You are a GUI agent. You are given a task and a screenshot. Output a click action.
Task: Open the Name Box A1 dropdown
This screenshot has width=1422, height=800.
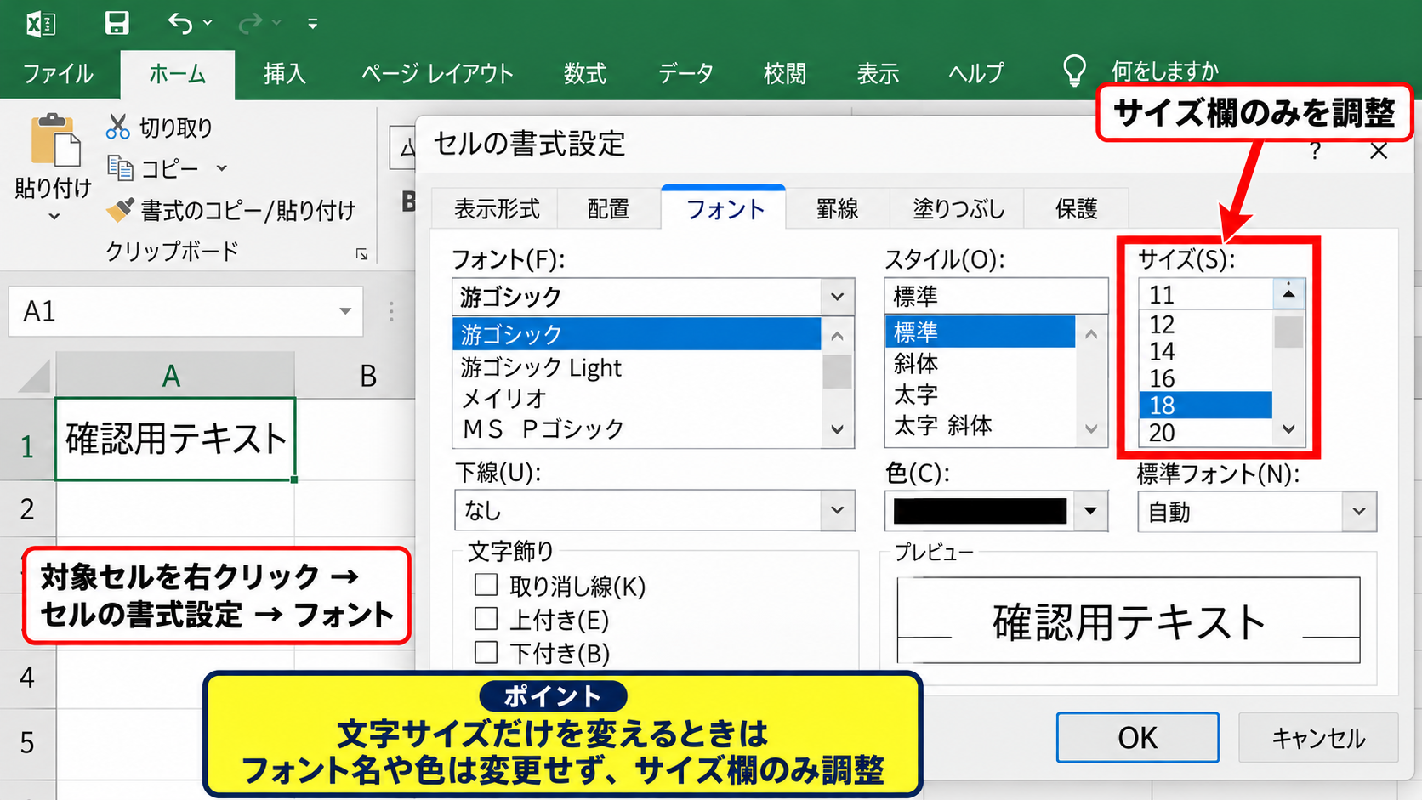pos(345,311)
